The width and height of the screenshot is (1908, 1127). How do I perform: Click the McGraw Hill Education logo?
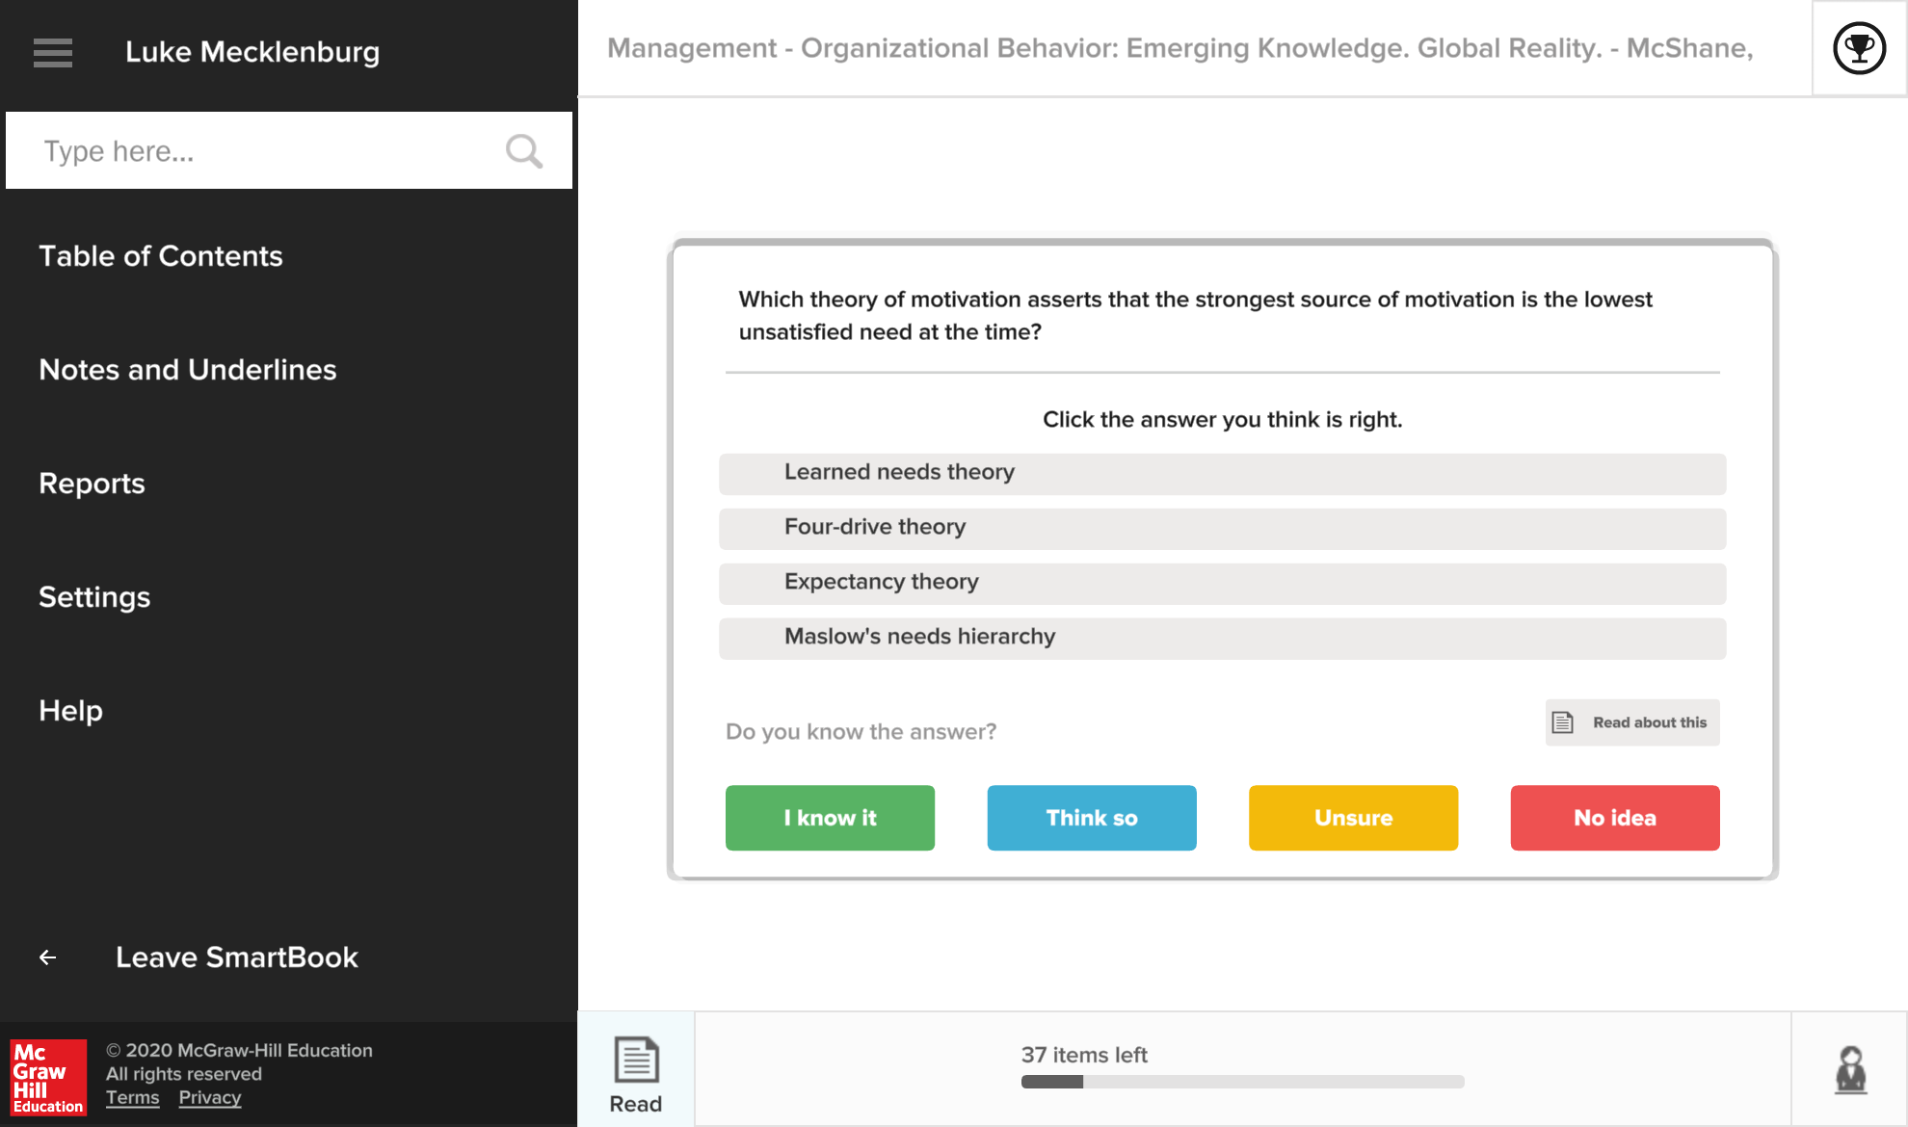pos(48,1077)
